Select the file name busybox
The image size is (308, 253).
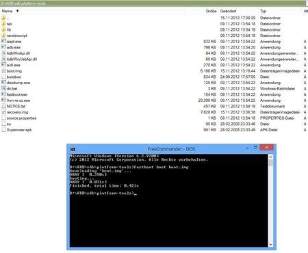tap(14, 77)
